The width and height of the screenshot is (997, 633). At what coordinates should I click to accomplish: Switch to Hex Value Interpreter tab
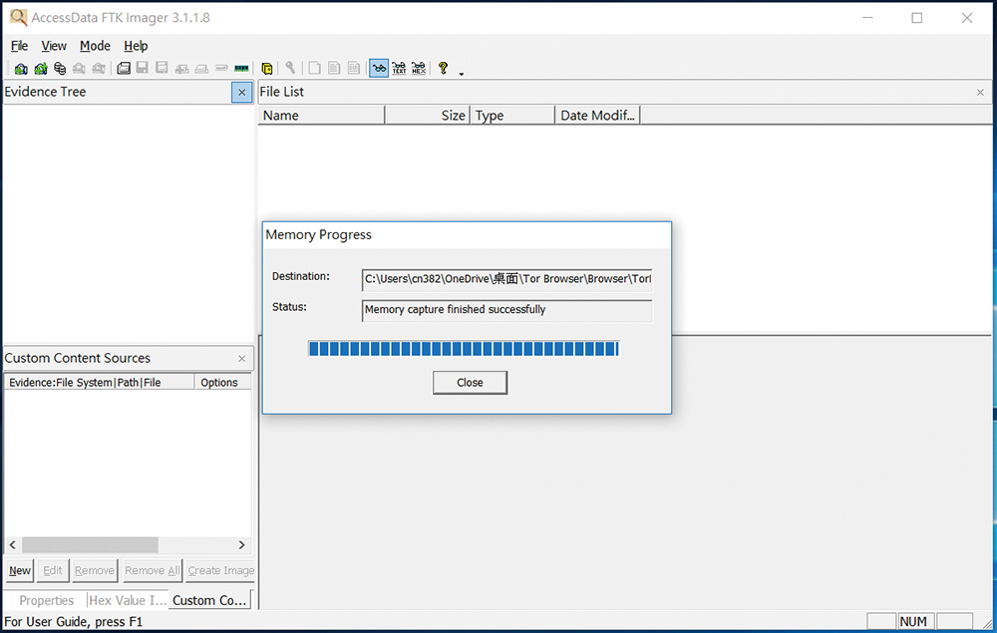click(128, 600)
